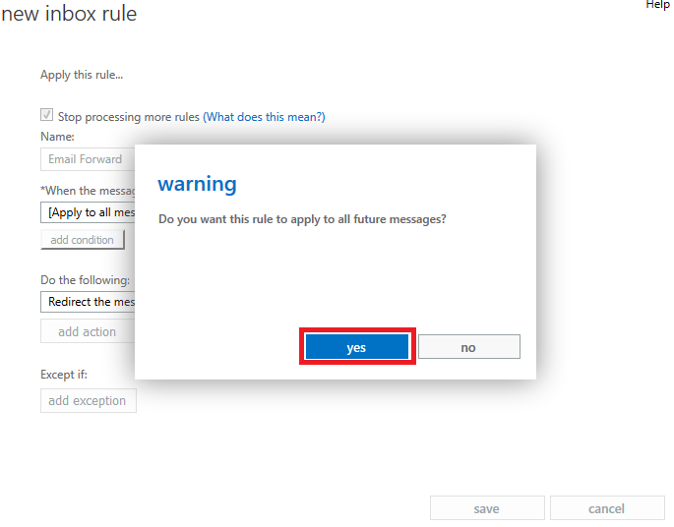This screenshot has height=527, width=674.
Task: Click the add exception button
Action: [89, 401]
